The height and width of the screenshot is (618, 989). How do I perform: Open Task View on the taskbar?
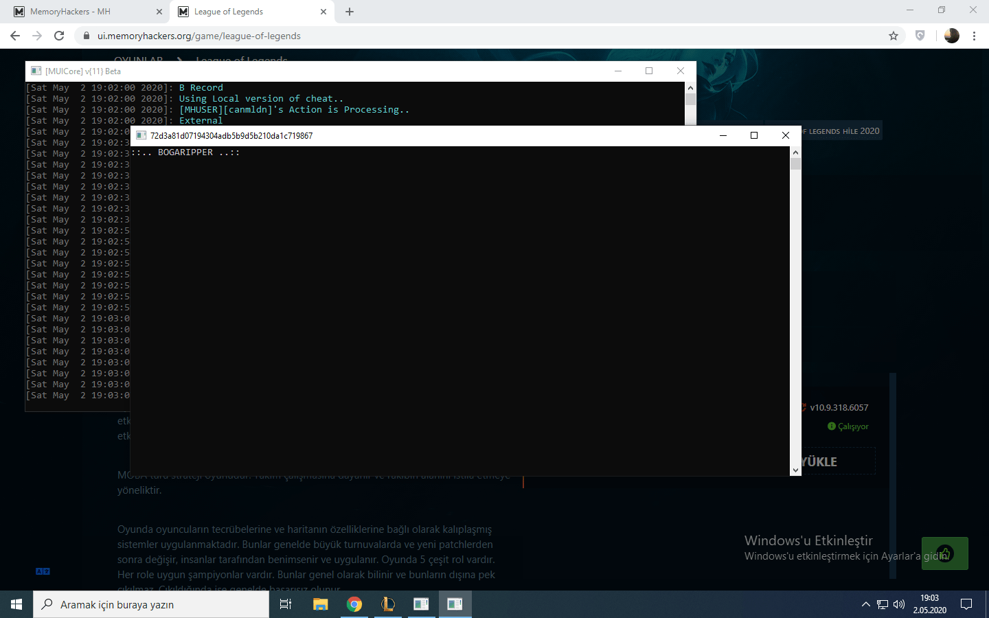tap(286, 604)
